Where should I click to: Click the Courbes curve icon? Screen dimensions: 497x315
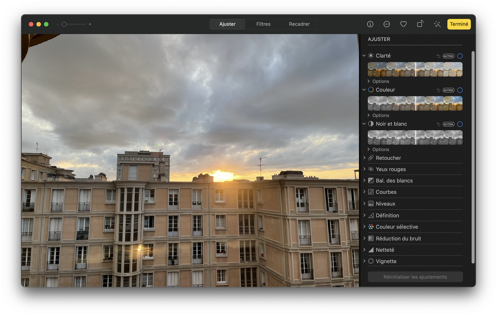[x=371, y=192]
